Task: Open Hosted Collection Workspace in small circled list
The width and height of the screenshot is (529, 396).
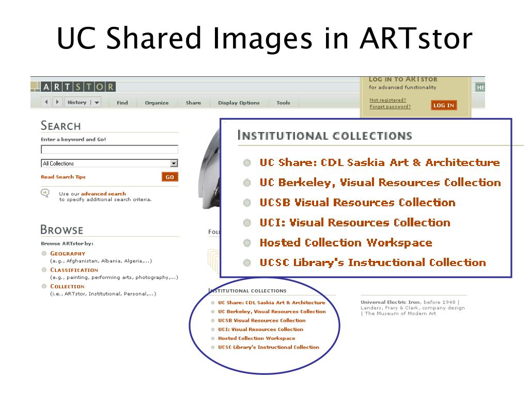Action: (256, 338)
